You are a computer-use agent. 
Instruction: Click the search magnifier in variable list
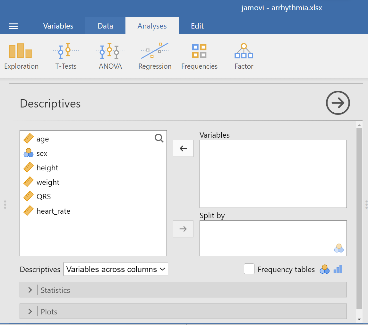pos(159,138)
